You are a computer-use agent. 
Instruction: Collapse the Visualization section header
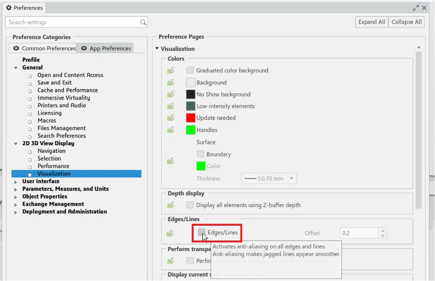(157, 48)
